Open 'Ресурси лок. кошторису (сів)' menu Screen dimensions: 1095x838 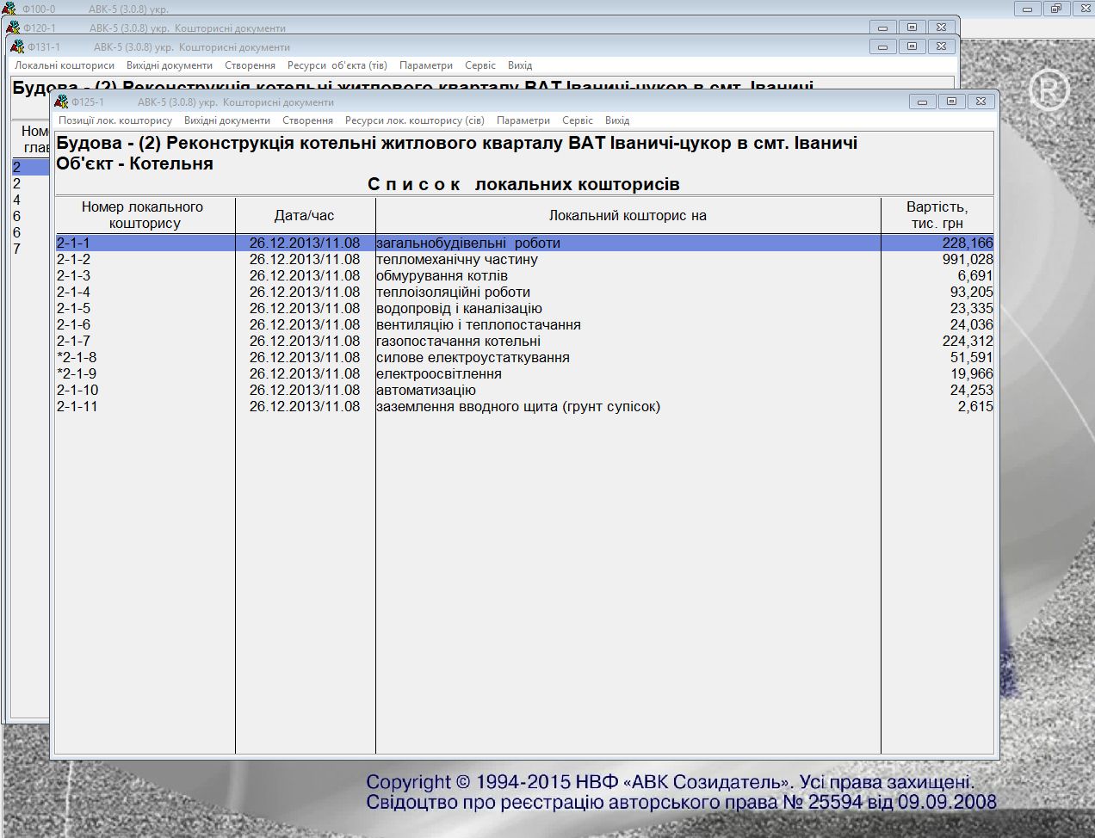[x=415, y=120]
